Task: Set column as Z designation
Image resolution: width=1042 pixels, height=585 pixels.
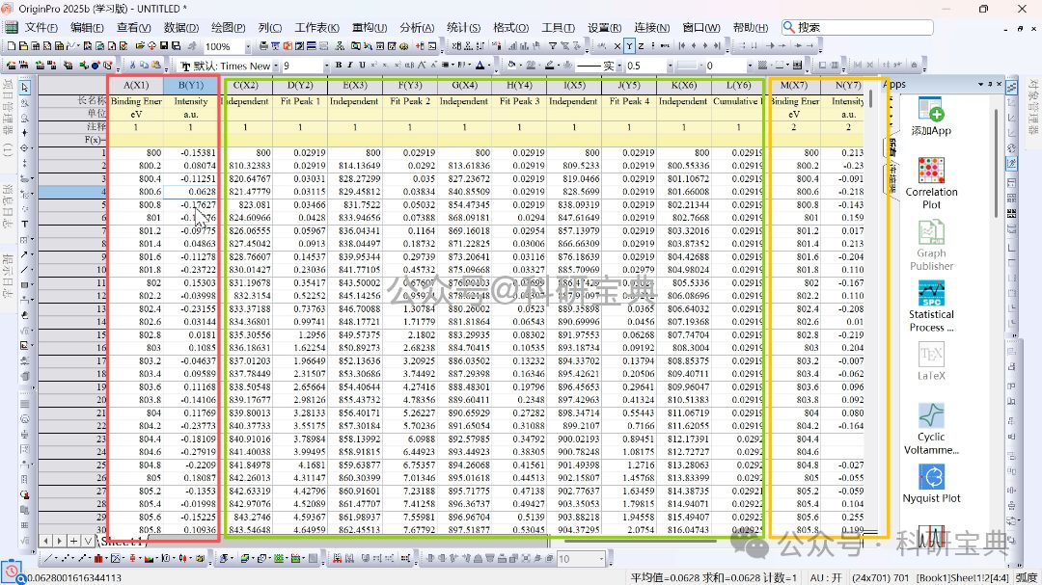Action: (x=641, y=45)
